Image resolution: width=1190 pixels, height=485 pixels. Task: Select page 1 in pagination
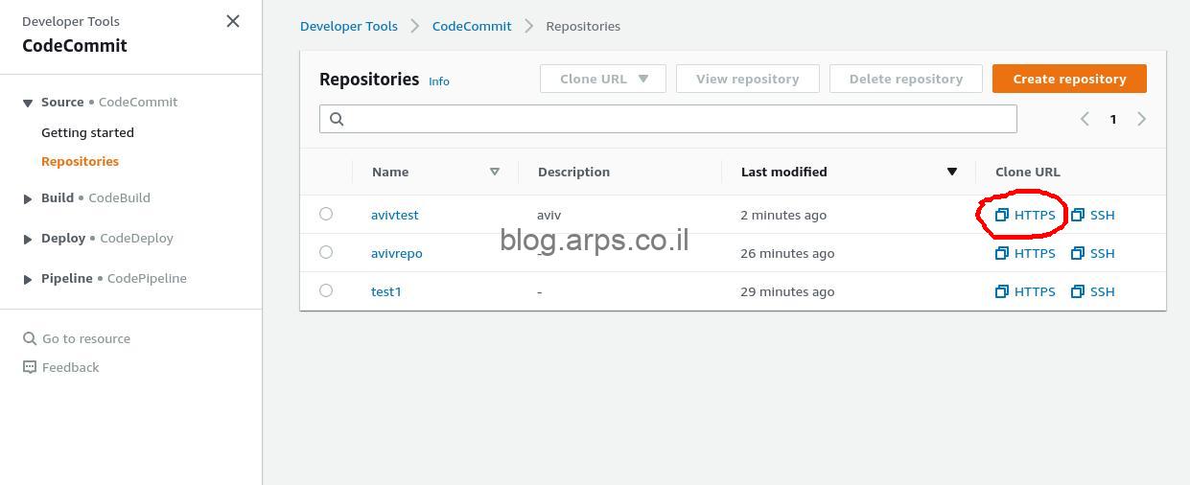click(1113, 119)
